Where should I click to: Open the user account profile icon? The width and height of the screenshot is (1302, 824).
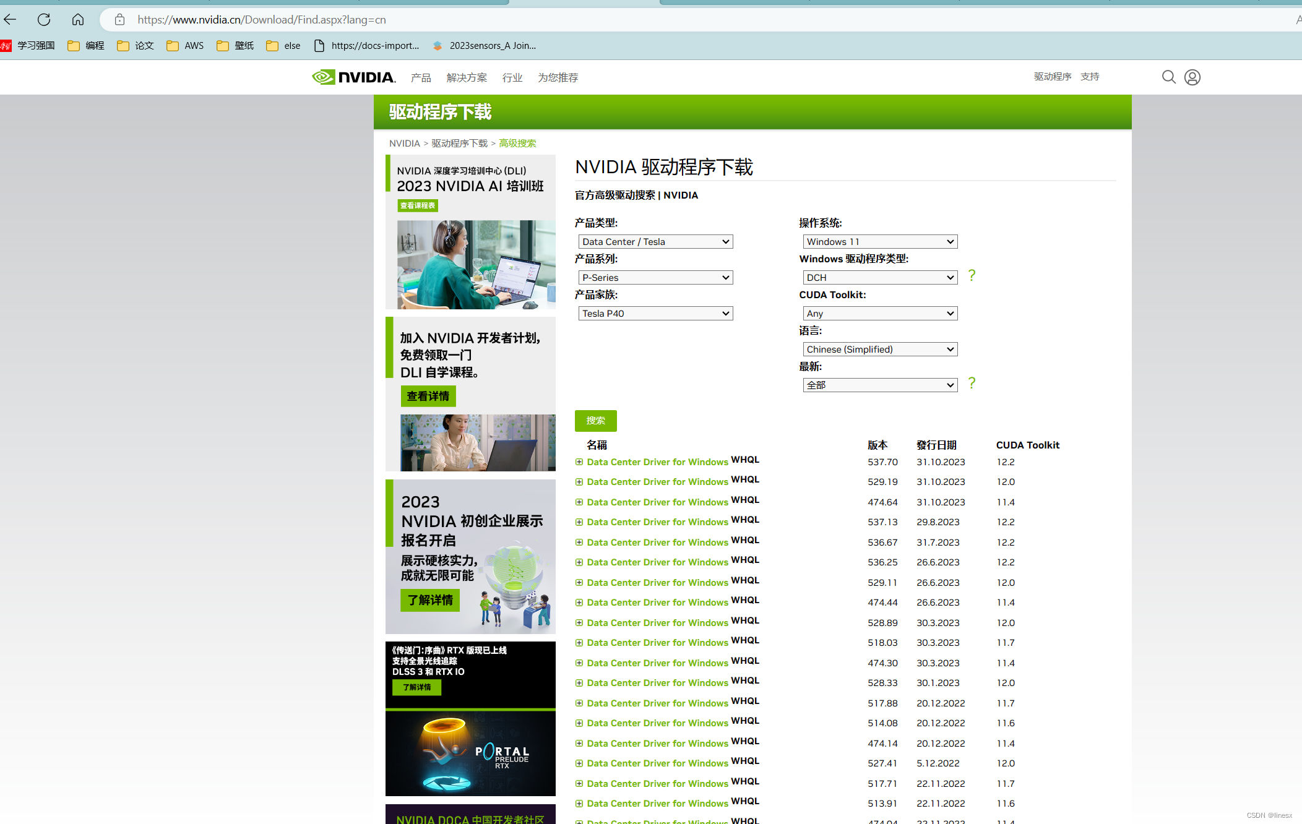point(1192,77)
